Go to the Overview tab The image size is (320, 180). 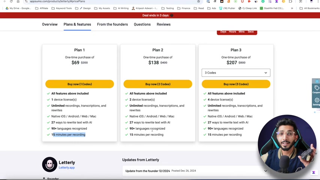50,24
